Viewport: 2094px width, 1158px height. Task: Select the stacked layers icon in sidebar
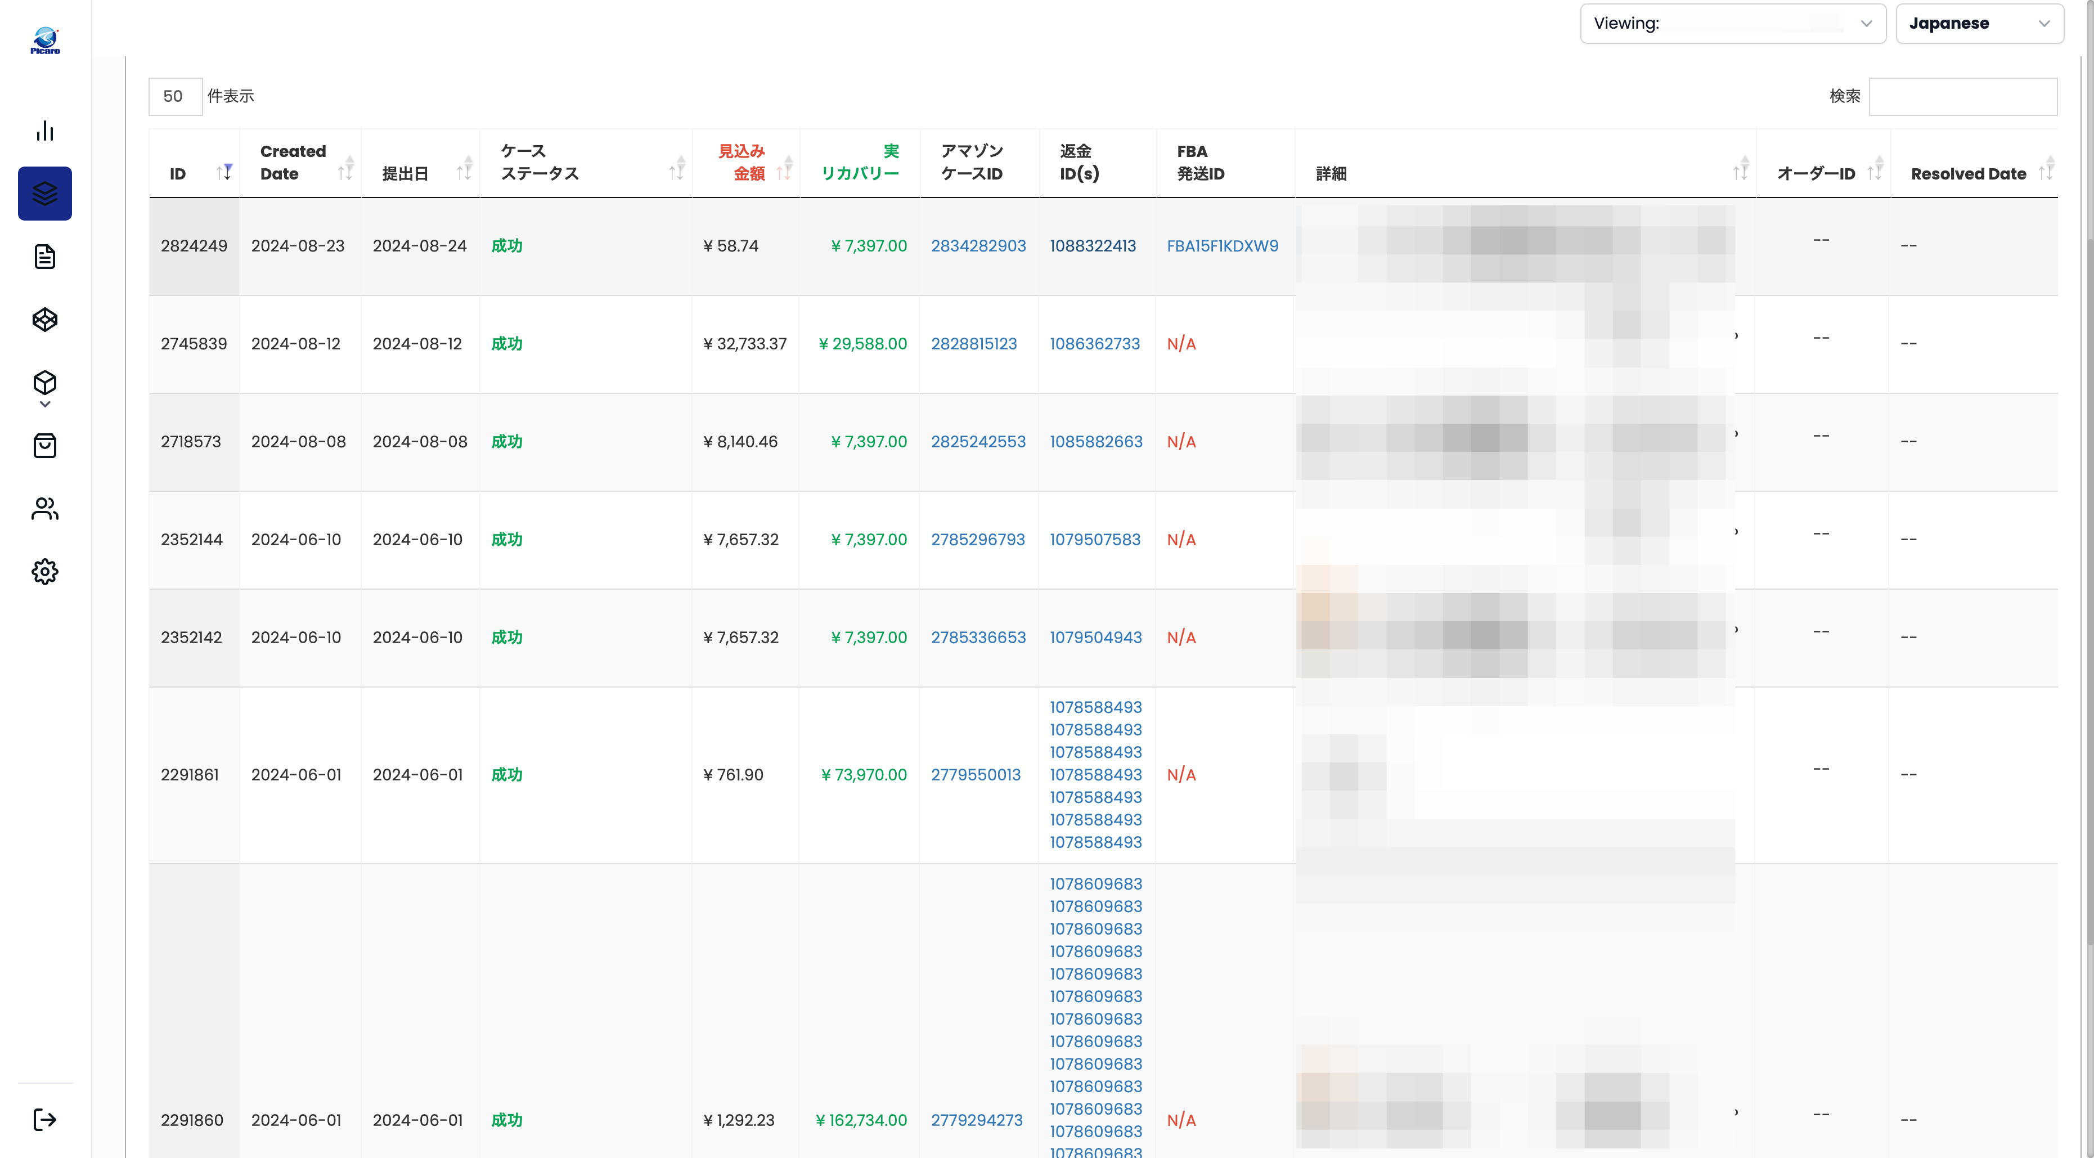44,194
